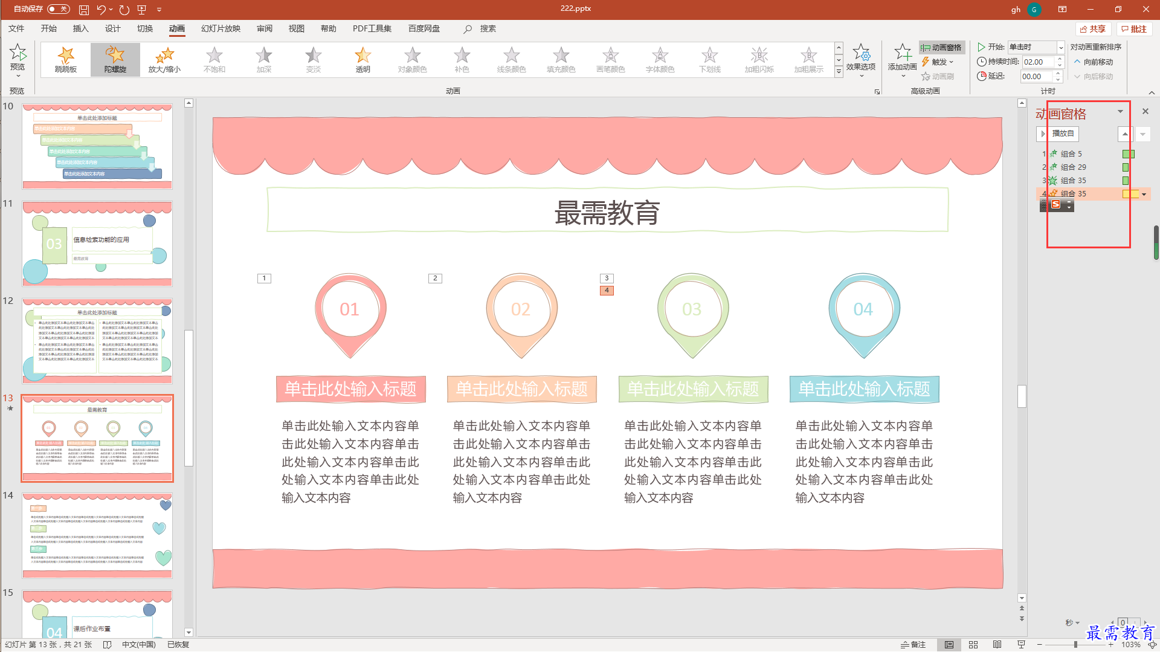
Task: Click the undo icon
Action: (101, 10)
